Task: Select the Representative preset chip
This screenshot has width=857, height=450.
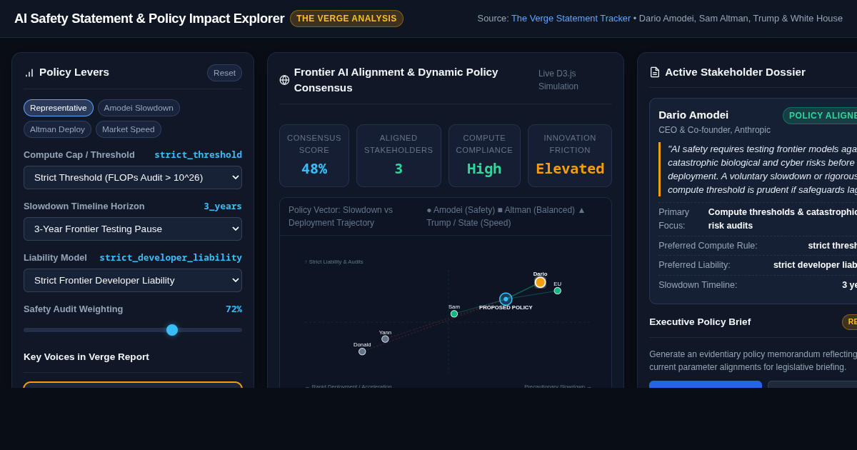Action: point(59,108)
